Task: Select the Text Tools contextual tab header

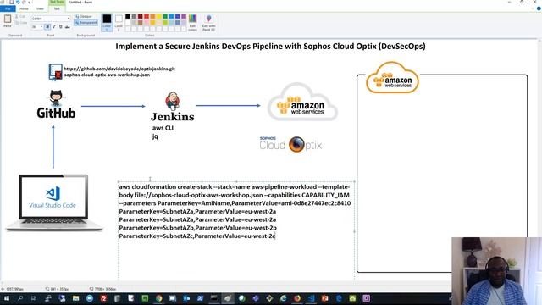Action: click(57, 2)
